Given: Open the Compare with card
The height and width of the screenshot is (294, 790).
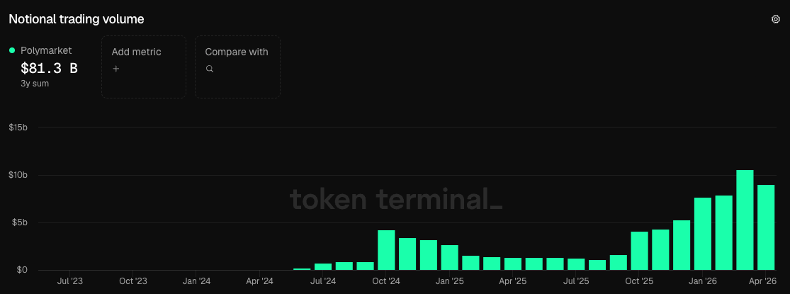Looking at the screenshot, I should click(238, 67).
